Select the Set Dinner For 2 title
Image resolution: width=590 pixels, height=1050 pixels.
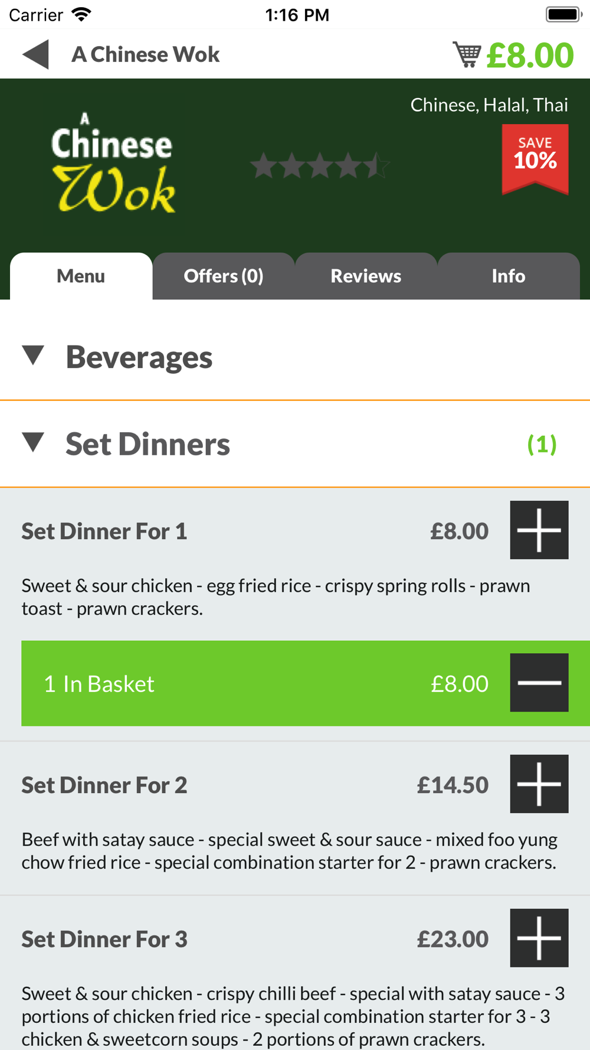[104, 785]
